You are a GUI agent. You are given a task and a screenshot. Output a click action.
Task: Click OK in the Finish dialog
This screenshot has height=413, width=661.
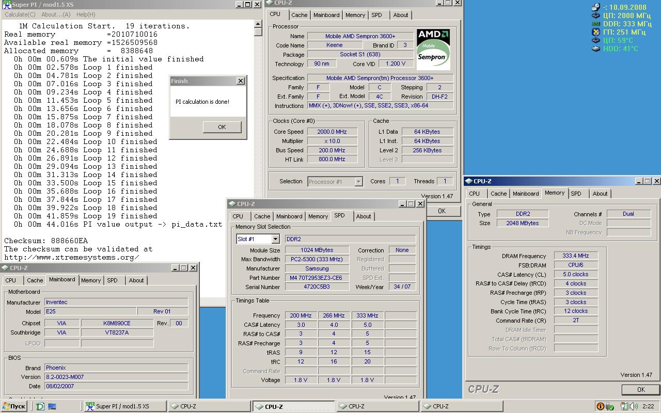coord(222,127)
